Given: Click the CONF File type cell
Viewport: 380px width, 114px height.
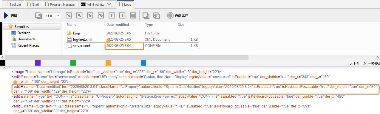Looking at the screenshot, I should pos(153,46).
